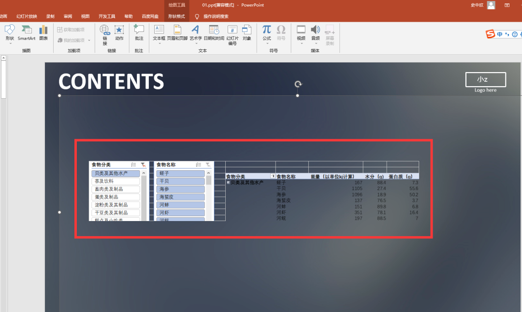
Task: Click scroll-down arrow in 食物分类 slicer scrollbar
Action: [x=144, y=219]
